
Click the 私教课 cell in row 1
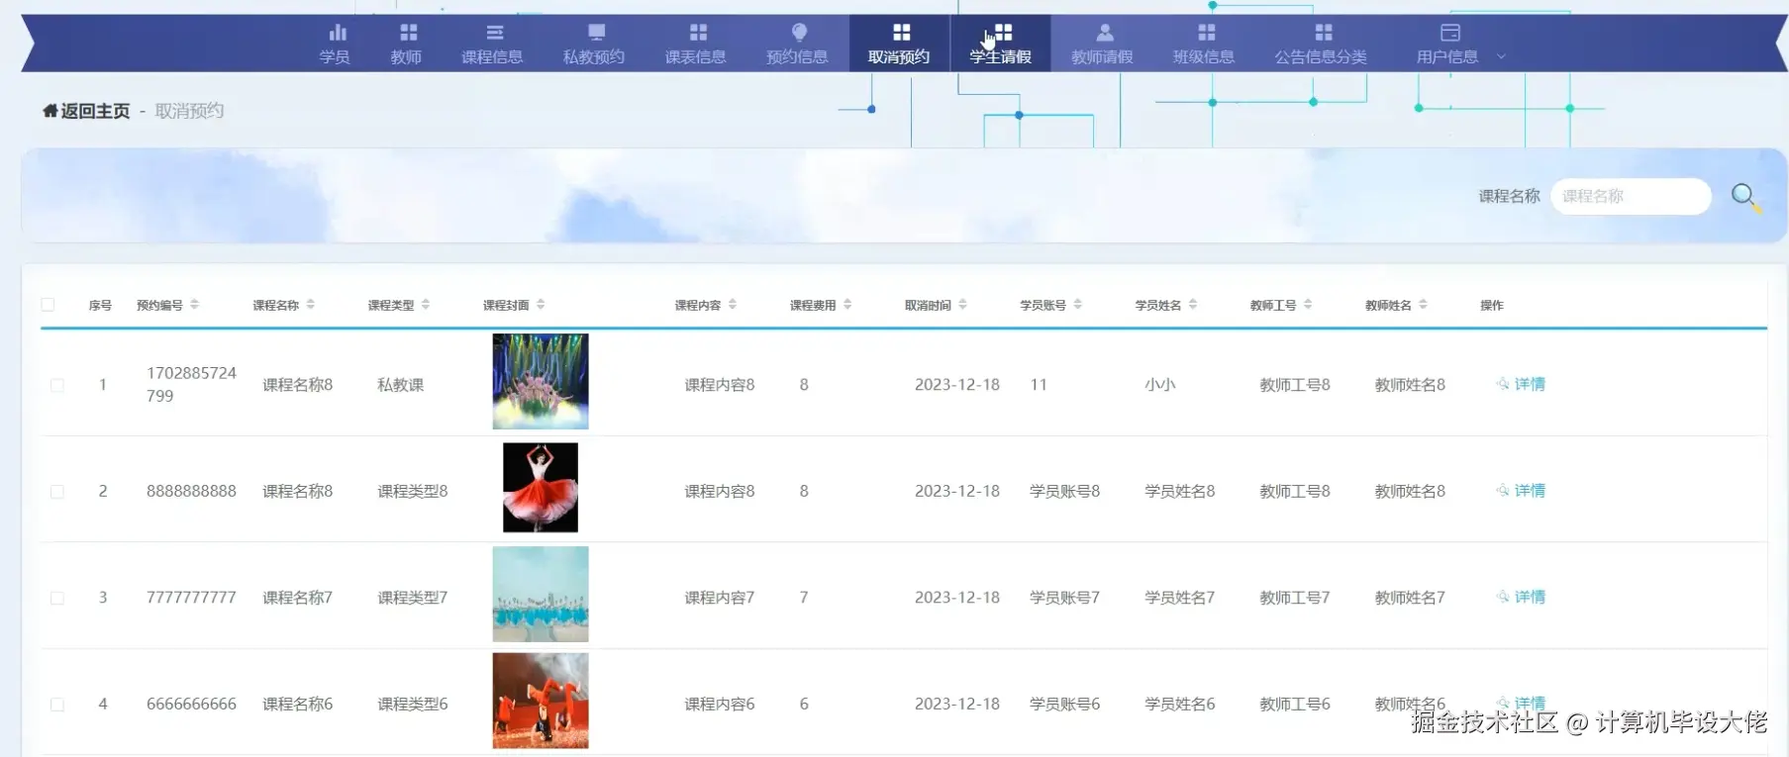[401, 385]
